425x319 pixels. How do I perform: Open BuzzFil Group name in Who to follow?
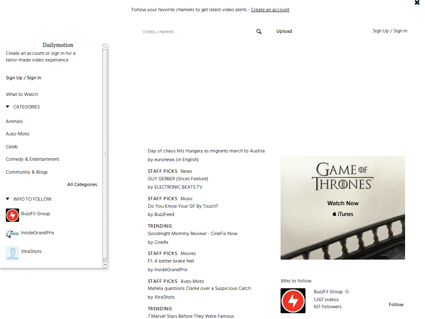(x=328, y=292)
